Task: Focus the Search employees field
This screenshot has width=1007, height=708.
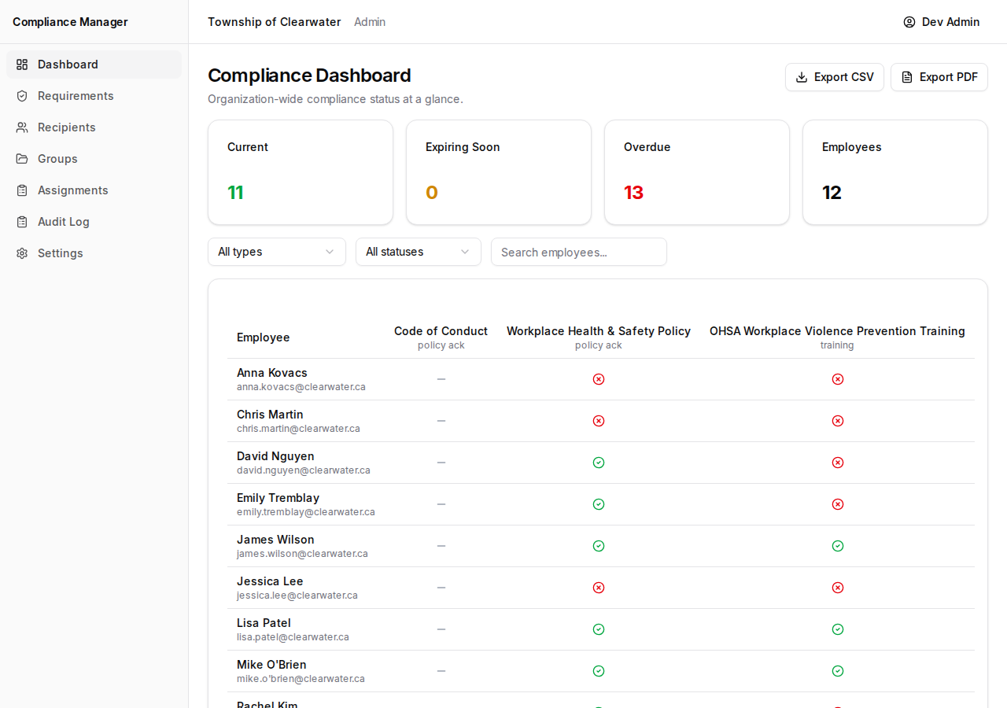Action: pyautogui.click(x=579, y=252)
